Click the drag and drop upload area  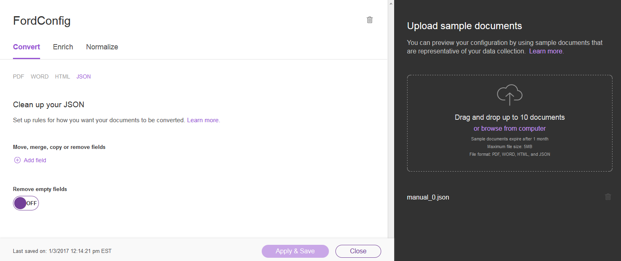coord(510,123)
